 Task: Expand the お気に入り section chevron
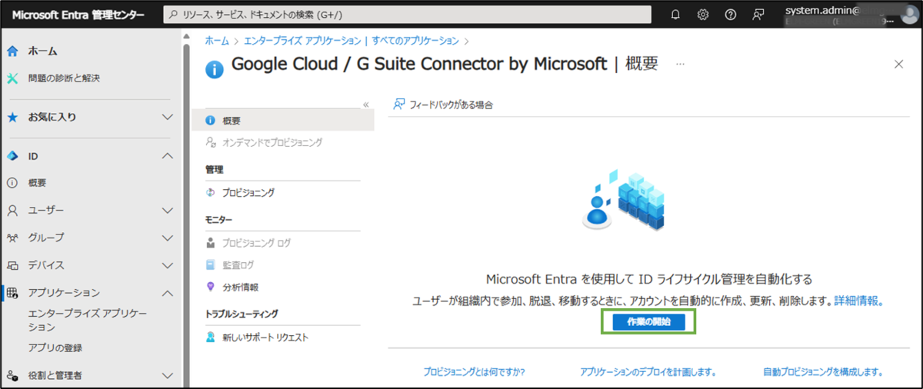(x=168, y=117)
